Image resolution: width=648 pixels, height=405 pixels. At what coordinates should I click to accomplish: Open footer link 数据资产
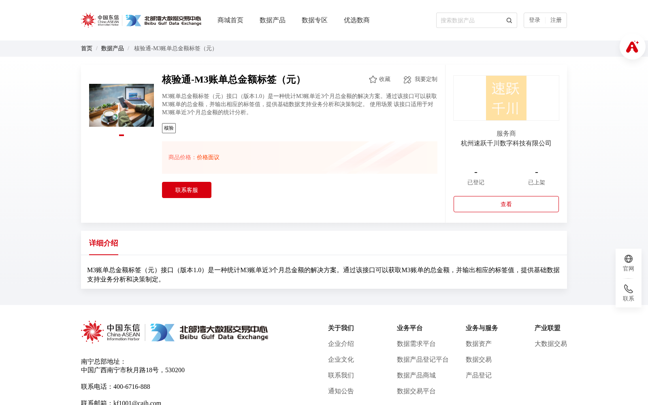(479, 344)
